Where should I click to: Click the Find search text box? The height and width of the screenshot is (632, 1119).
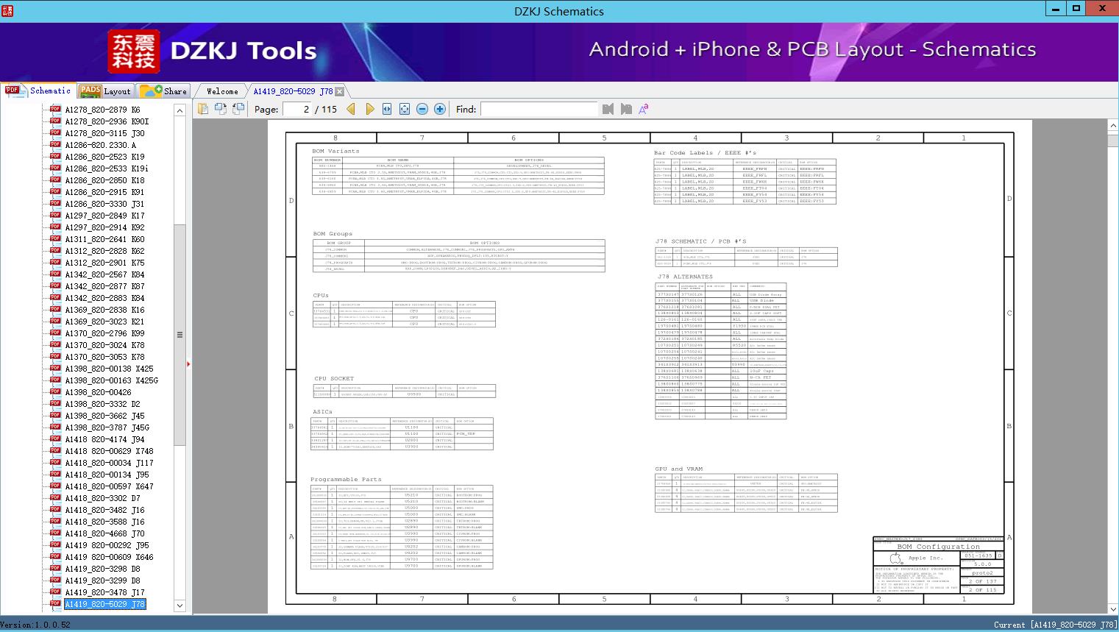(539, 109)
